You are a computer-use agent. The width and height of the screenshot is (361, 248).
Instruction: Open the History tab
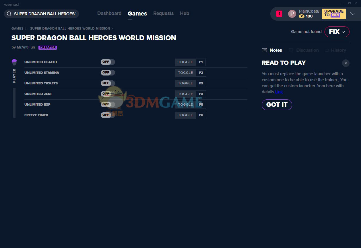point(335,50)
